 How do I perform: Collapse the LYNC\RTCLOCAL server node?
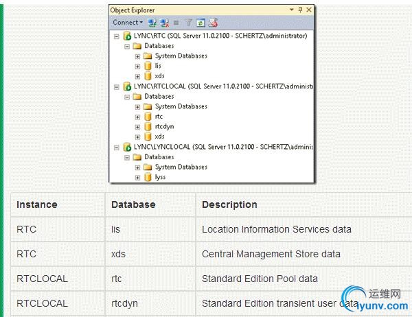(117, 87)
